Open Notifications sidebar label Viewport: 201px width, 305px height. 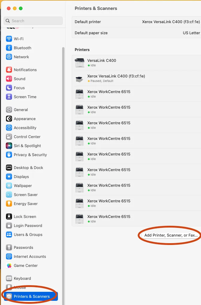click(25, 70)
